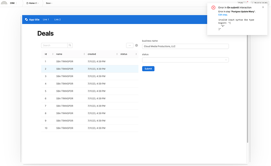Click the Edit step link in error
Screen dimensions: 271x166
pos(223,15)
